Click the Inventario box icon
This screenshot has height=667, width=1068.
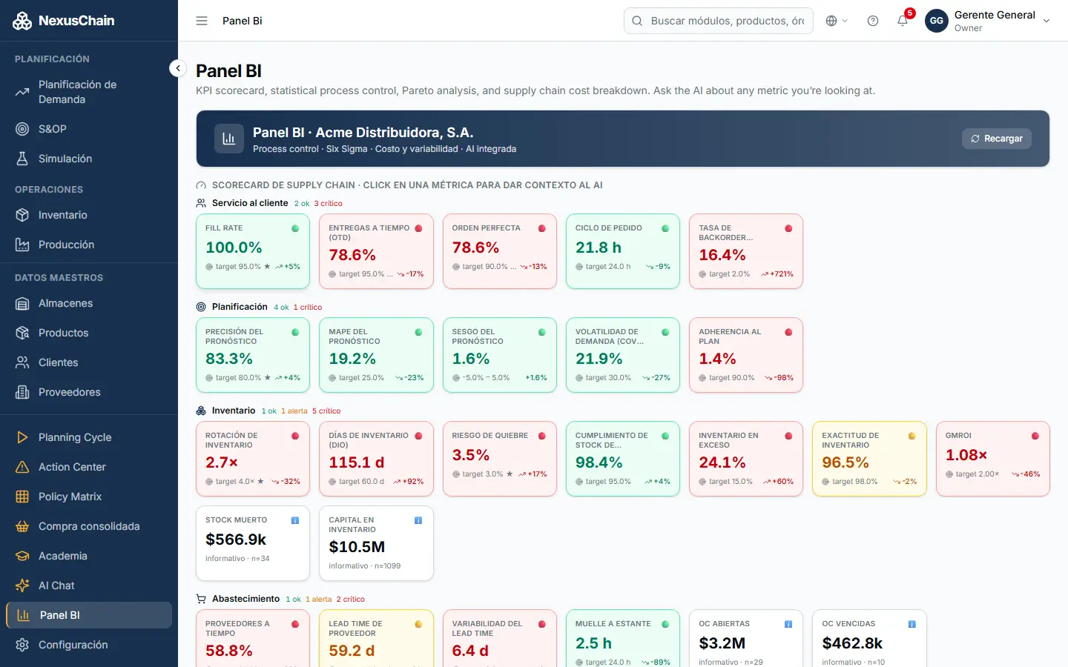pyautogui.click(x=22, y=215)
